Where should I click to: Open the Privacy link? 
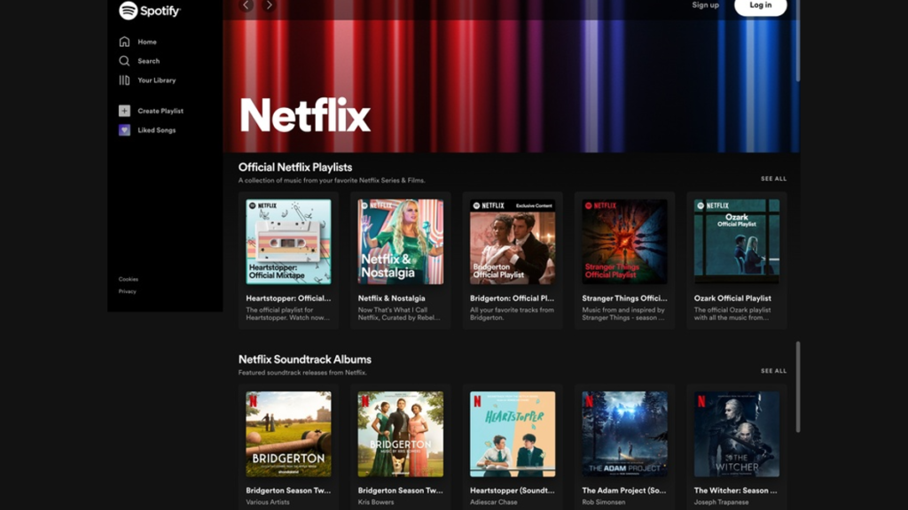128,291
